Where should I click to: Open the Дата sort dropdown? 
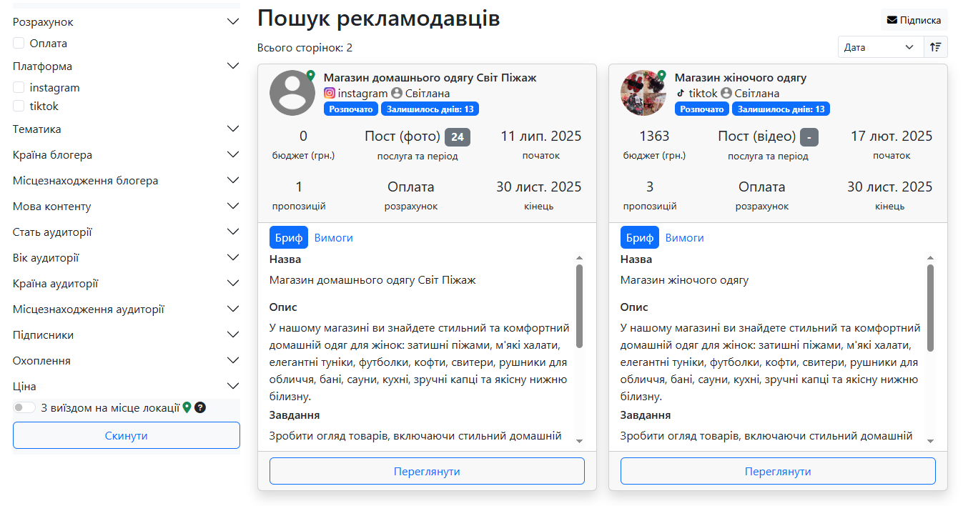tap(880, 47)
